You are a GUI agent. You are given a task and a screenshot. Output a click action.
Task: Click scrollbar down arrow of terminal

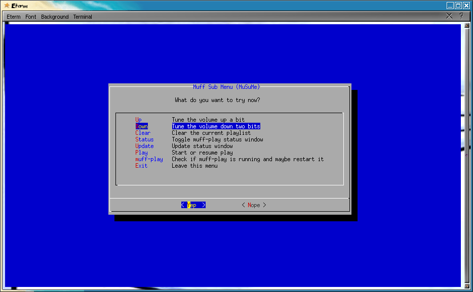coord(467,286)
